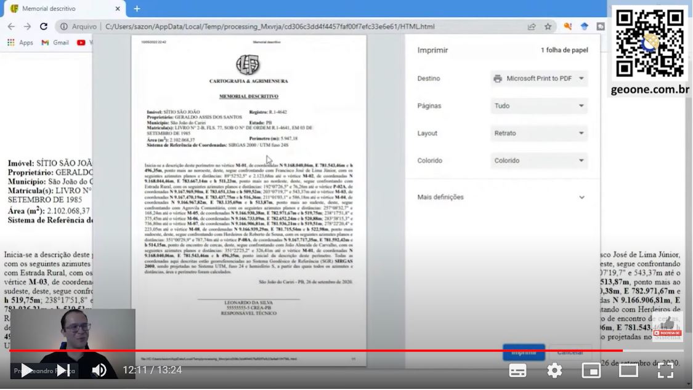Image resolution: width=693 pixels, height=390 pixels.
Task: Click the Imprimir dialog heading
Action: (x=432, y=50)
